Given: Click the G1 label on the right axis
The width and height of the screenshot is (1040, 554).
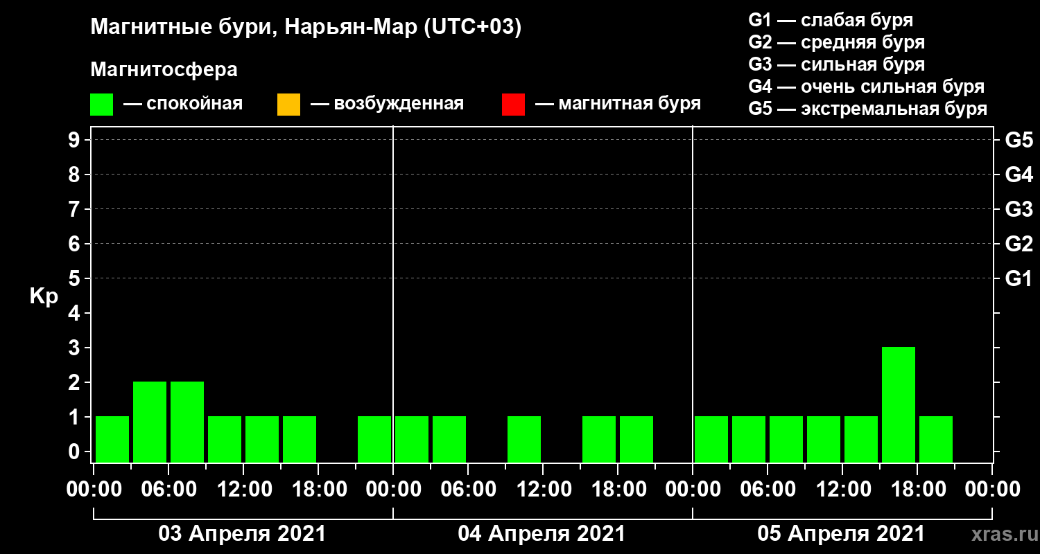Looking at the screenshot, I should point(1019,279).
